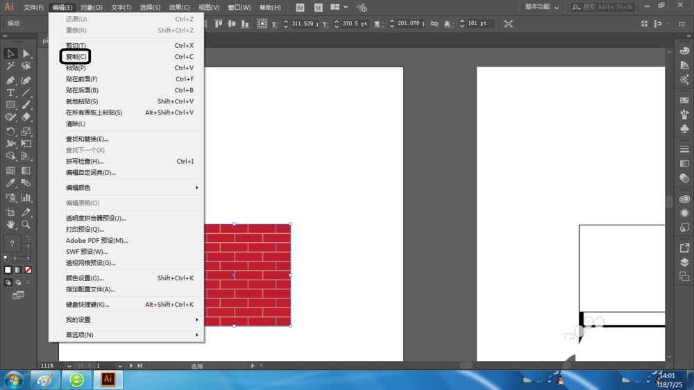Screen dimensions: 694x390
Task: Open 查找和替换(E)... dialog
Action: 87,139
